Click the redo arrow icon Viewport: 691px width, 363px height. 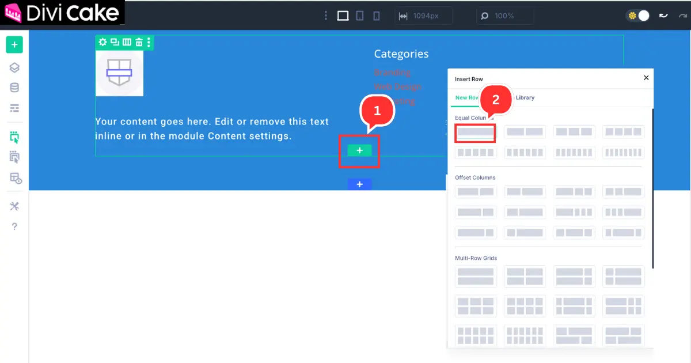682,16
